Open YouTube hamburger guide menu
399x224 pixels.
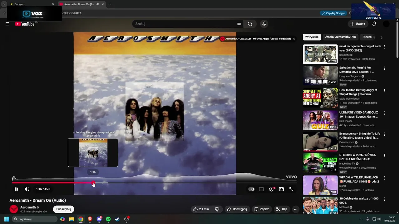pyautogui.click(x=7, y=24)
